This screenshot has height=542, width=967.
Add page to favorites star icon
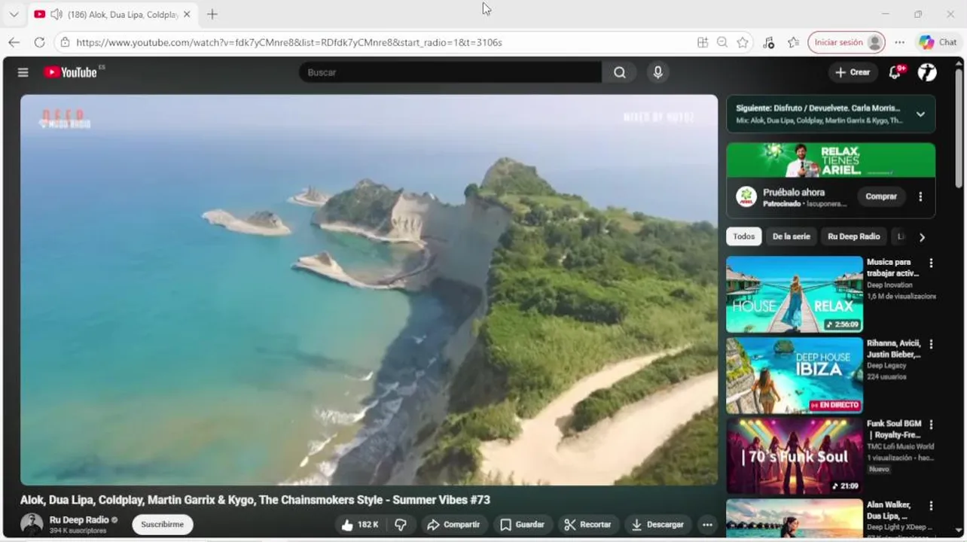[x=743, y=42]
